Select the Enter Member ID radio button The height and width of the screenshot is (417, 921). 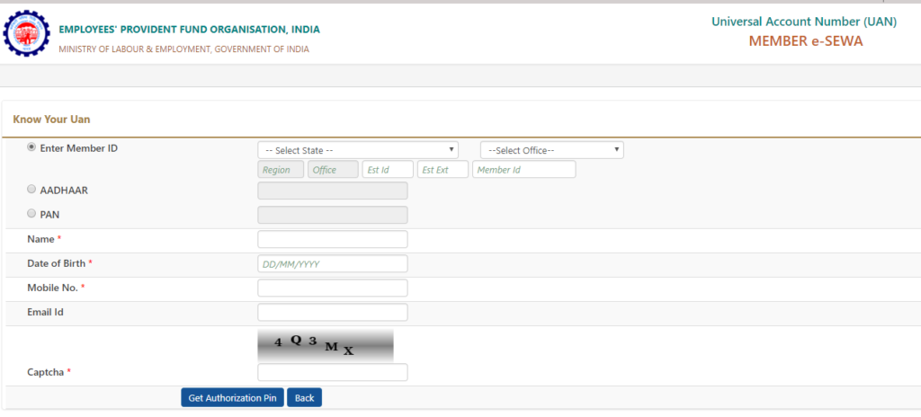tap(31, 148)
